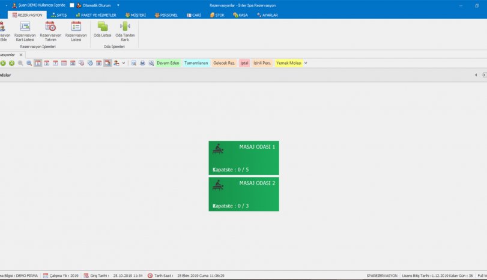Open the title bar quick access dropdown

point(118,5)
